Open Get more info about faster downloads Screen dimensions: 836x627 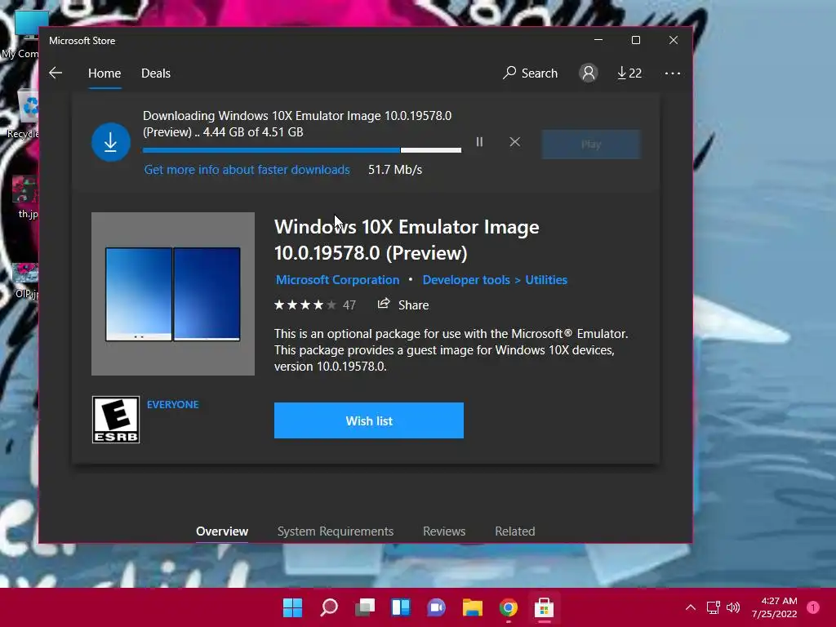click(247, 170)
